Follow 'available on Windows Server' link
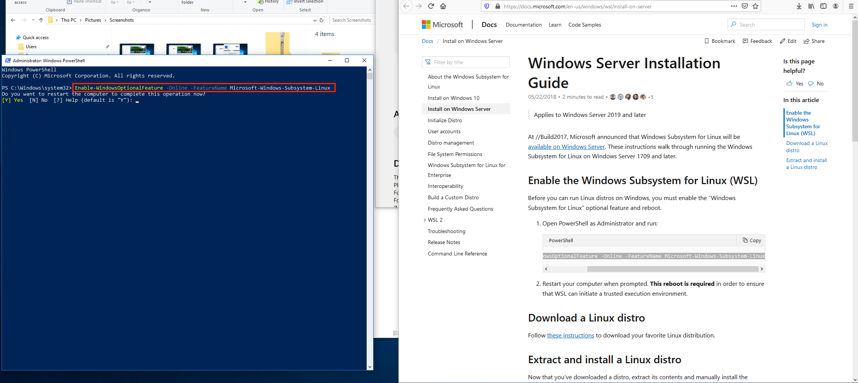This screenshot has height=383, width=858. pos(566,147)
